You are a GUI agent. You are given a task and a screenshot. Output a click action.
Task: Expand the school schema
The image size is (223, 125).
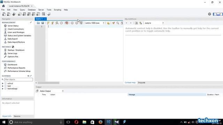click(3, 83)
